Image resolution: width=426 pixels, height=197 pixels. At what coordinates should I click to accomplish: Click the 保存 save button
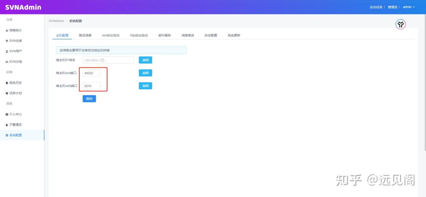point(89,98)
